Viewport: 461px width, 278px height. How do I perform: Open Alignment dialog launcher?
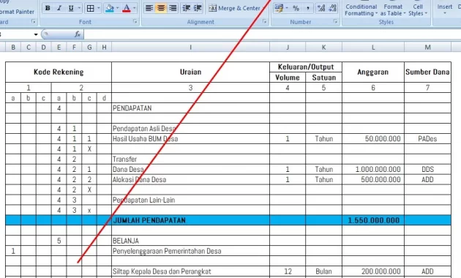click(264, 21)
